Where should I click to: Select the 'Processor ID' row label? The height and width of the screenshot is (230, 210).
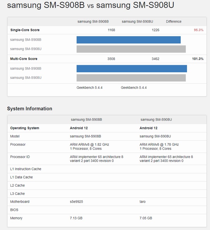point(20,157)
